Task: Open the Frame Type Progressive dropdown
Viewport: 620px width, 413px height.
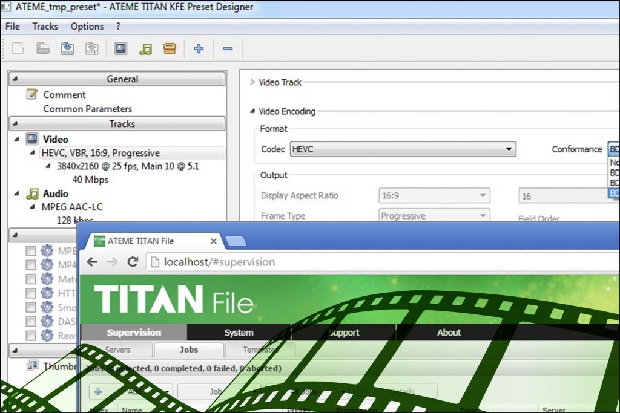Action: [x=434, y=216]
